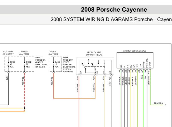This screenshot has width=172, height=127.
Task: Click the 'P-SIGNAL' pin label
Action: point(147,63)
